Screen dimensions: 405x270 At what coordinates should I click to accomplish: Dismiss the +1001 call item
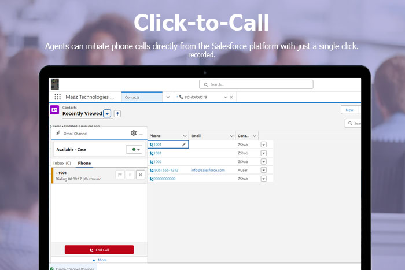pos(141,175)
